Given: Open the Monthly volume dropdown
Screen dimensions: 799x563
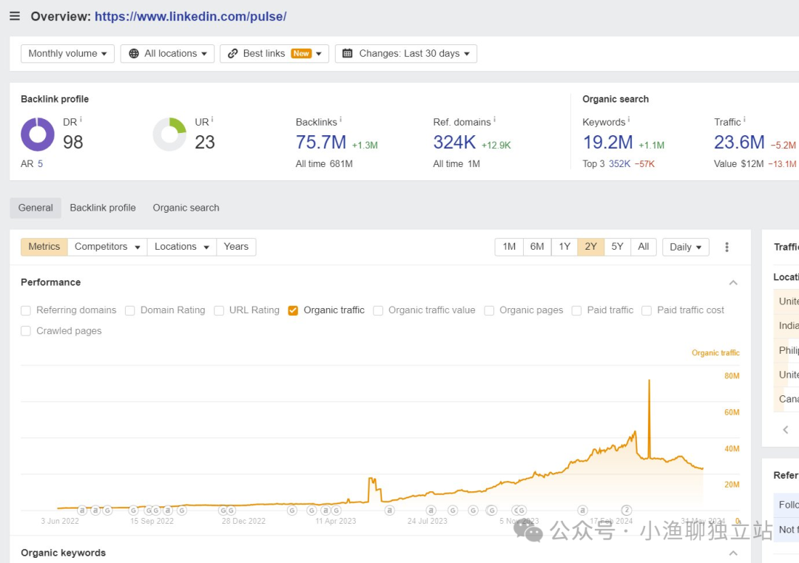Looking at the screenshot, I should (x=68, y=53).
